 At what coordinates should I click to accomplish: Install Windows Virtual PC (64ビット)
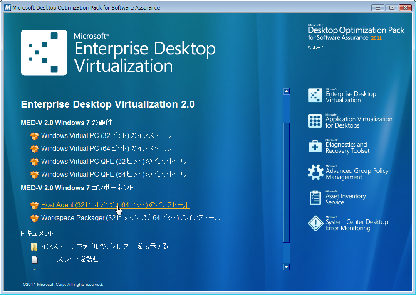tap(106, 148)
